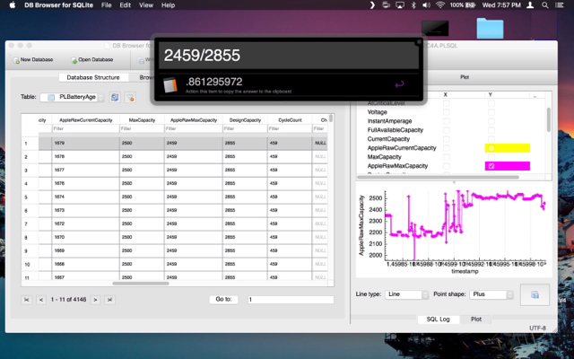
Task: Click the save plot icon button
Action: [535, 294]
